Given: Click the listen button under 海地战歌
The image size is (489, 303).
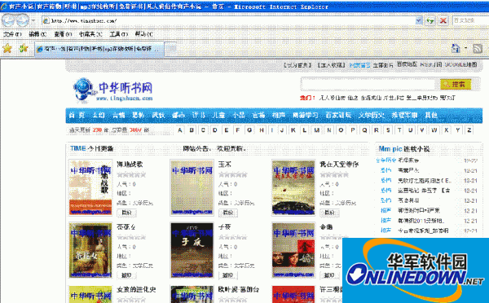Looking at the screenshot, I should 126,213.
